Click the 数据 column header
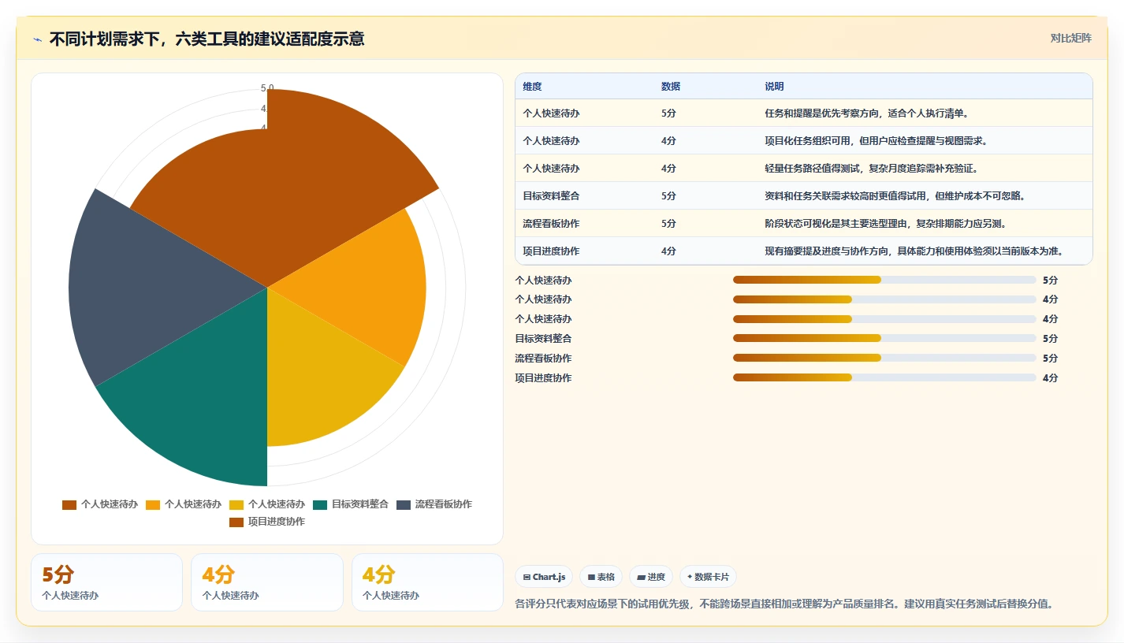Image resolution: width=1124 pixels, height=643 pixels. coord(671,87)
